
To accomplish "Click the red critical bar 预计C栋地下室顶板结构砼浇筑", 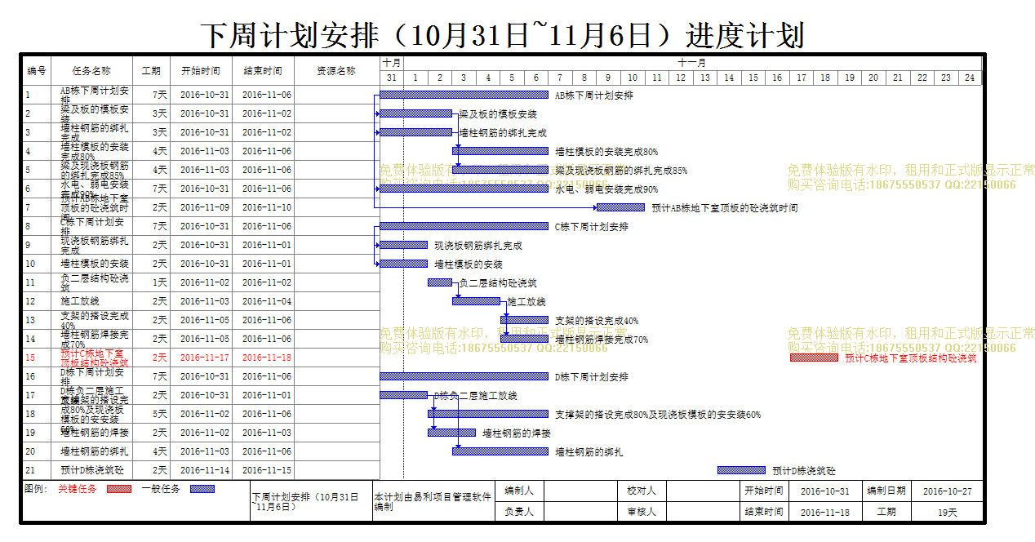I will (814, 358).
